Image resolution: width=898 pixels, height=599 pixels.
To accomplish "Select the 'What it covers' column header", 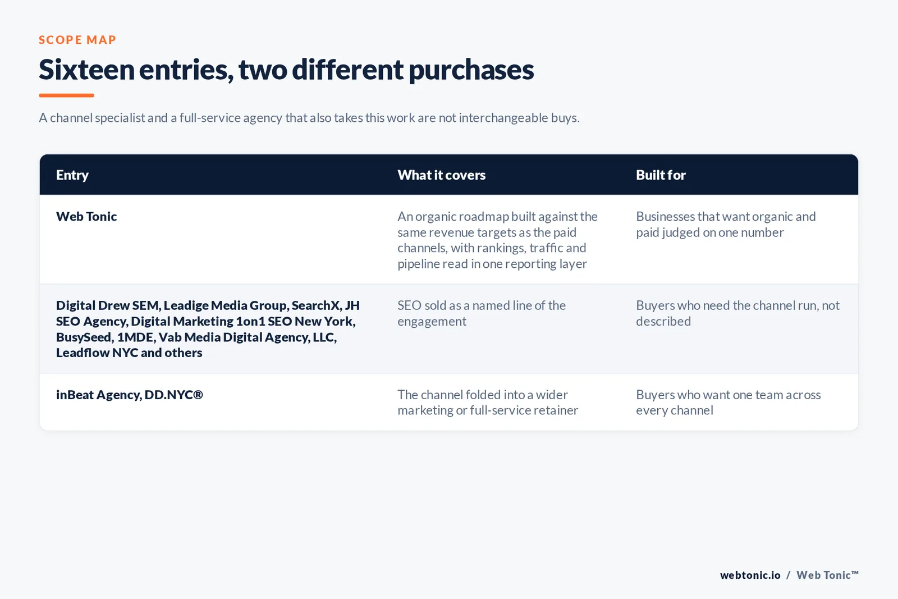I will point(442,175).
